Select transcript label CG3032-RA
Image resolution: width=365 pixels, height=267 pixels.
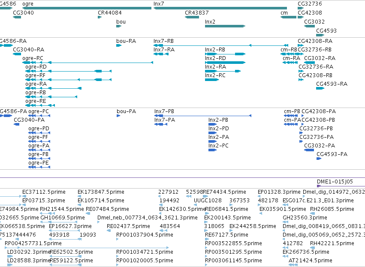coord(320,58)
